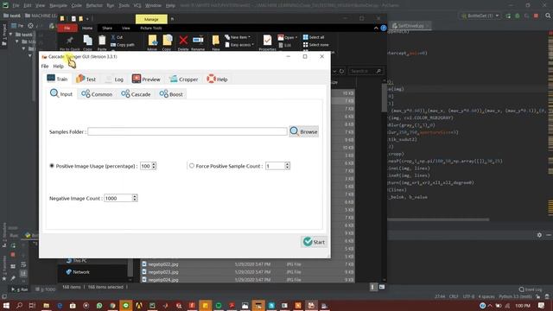
Task: Click the Cascade Trainer title bar icon
Action: (x=44, y=57)
